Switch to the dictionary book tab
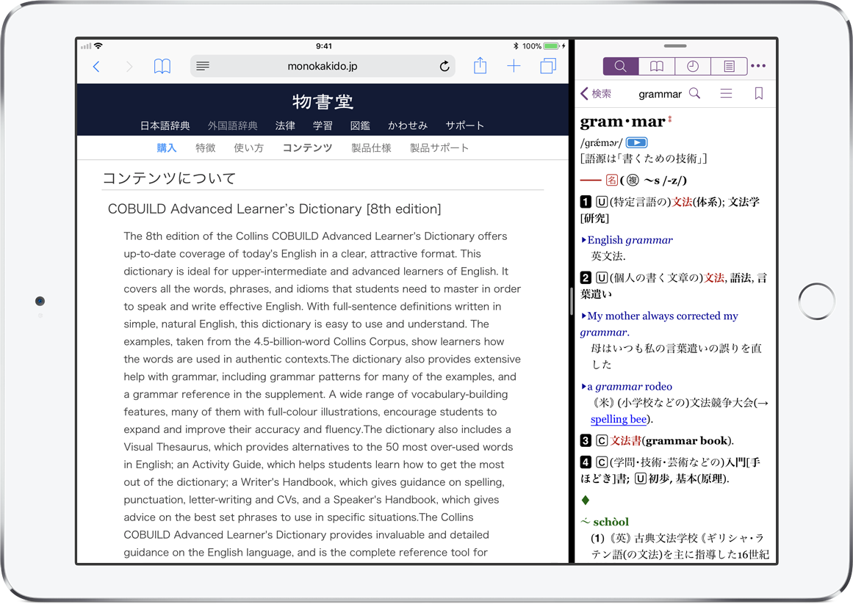The image size is (853, 604). 657,67
